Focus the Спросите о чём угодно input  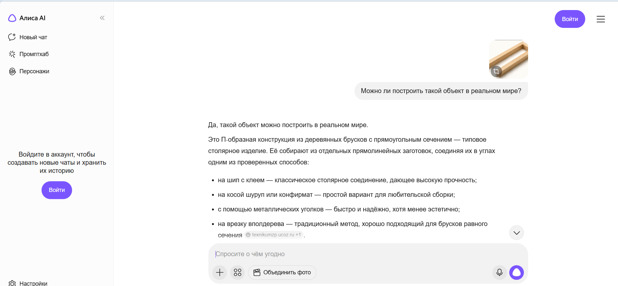pos(368,254)
